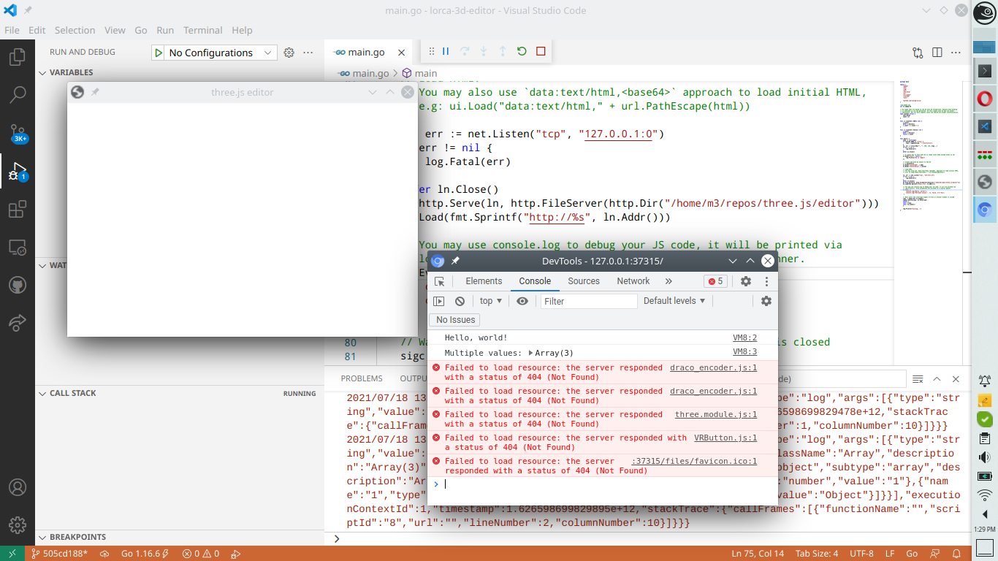This screenshot has width=998, height=561.
Task: Open the GitHub view in the activity bar
Action: (x=18, y=285)
